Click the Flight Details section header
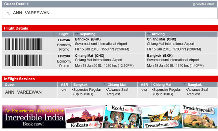Screen dimensions: 218x131 (16, 28)
